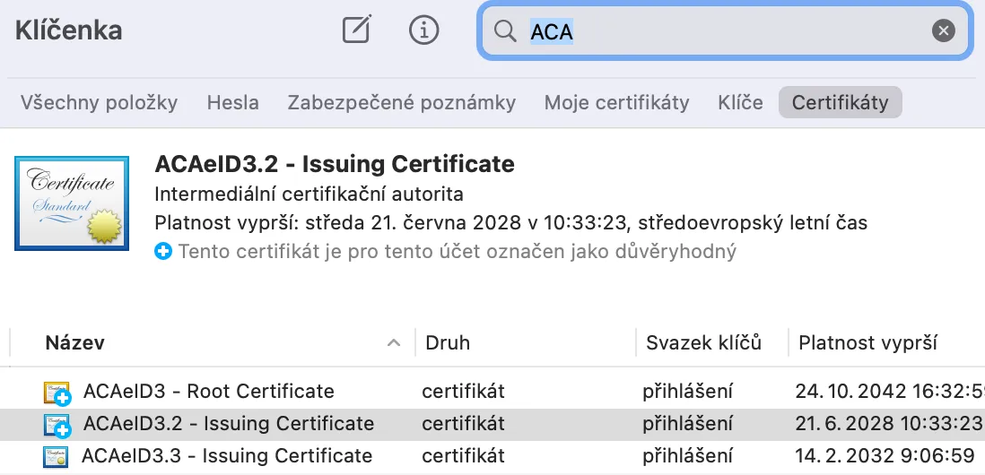Click the blue plus trust badge icon
Screen dimensions: 985x475
pyautogui.click(x=162, y=252)
